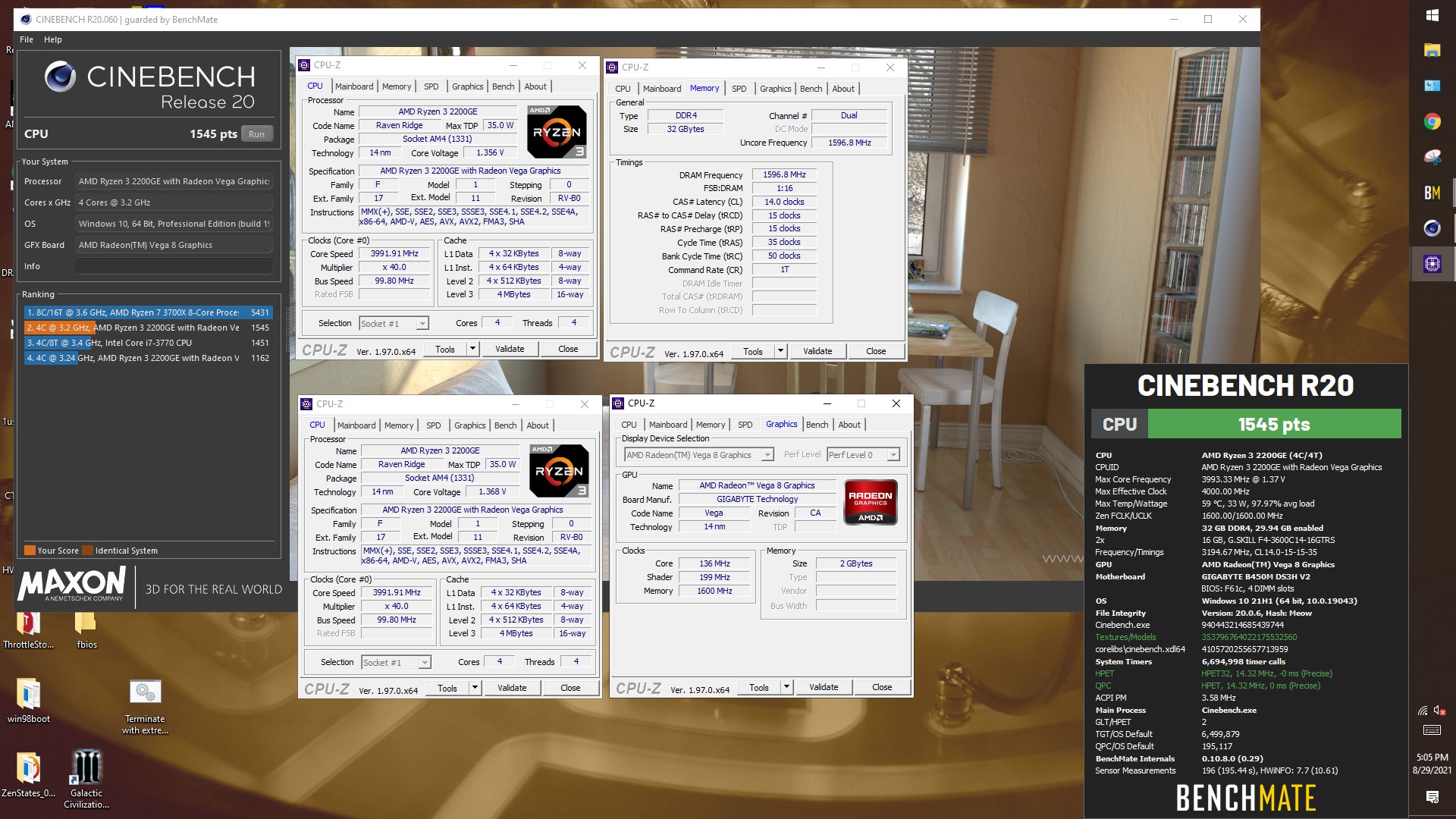Open the Windows Start button
1456x819 pixels.
coord(1432,15)
